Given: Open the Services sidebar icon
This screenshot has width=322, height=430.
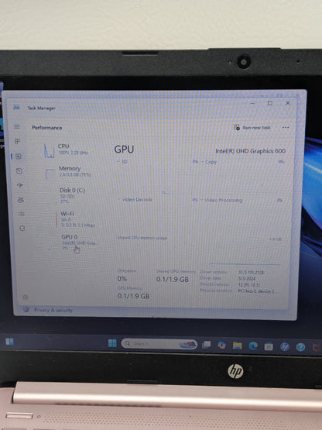Looking at the screenshot, I should pyautogui.click(x=22, y=228).
